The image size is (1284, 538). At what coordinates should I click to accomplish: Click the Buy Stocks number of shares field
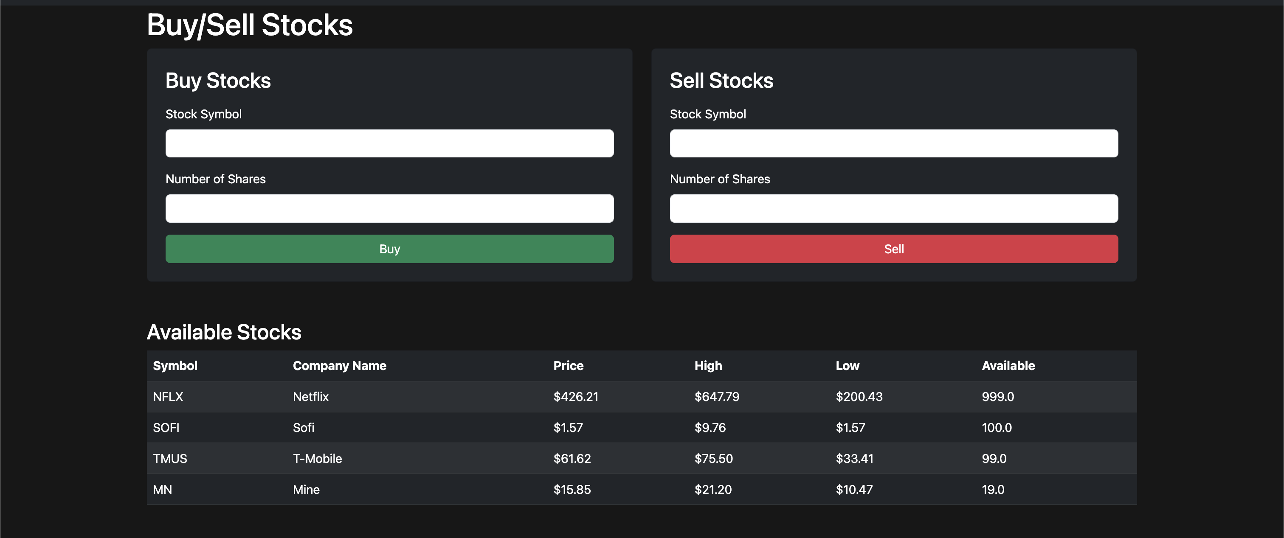coord(389,208)
